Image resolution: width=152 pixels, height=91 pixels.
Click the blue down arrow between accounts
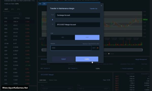(52, 20)
